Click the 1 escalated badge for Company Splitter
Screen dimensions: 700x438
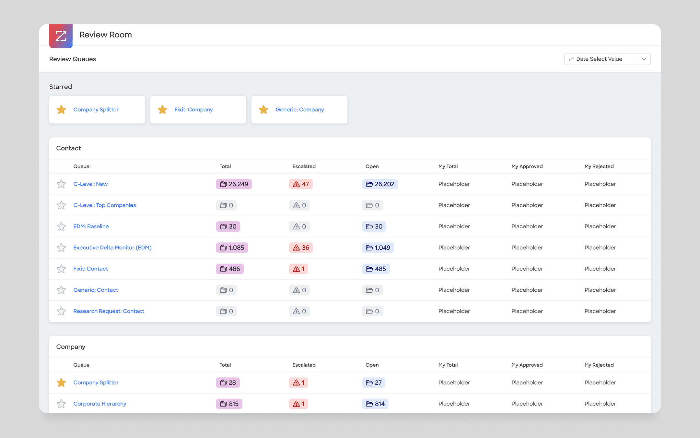click(x=298, y=383)
